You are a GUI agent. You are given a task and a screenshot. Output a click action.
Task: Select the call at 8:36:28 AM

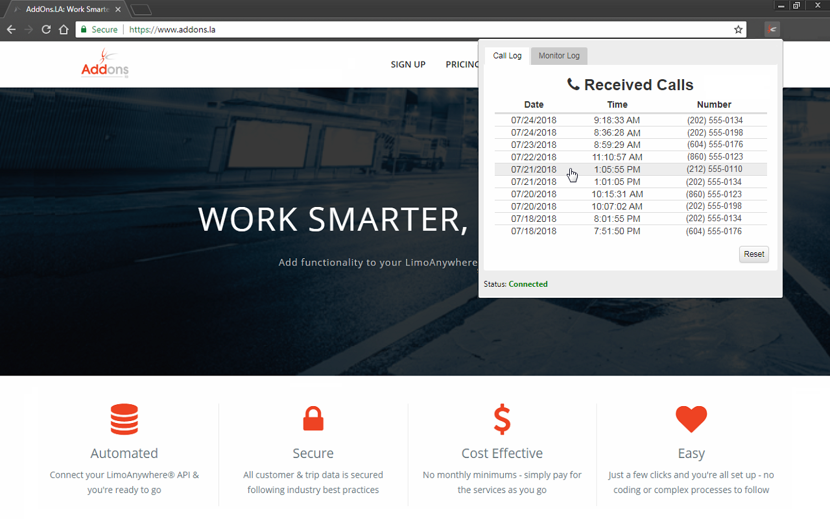pos(630,133)
